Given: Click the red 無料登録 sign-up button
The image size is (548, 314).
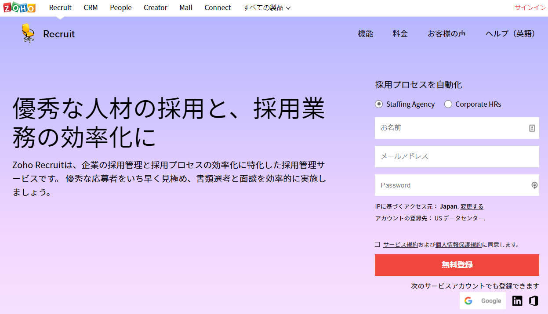Looking at the screenshot, I should click(x=457, y=265).
